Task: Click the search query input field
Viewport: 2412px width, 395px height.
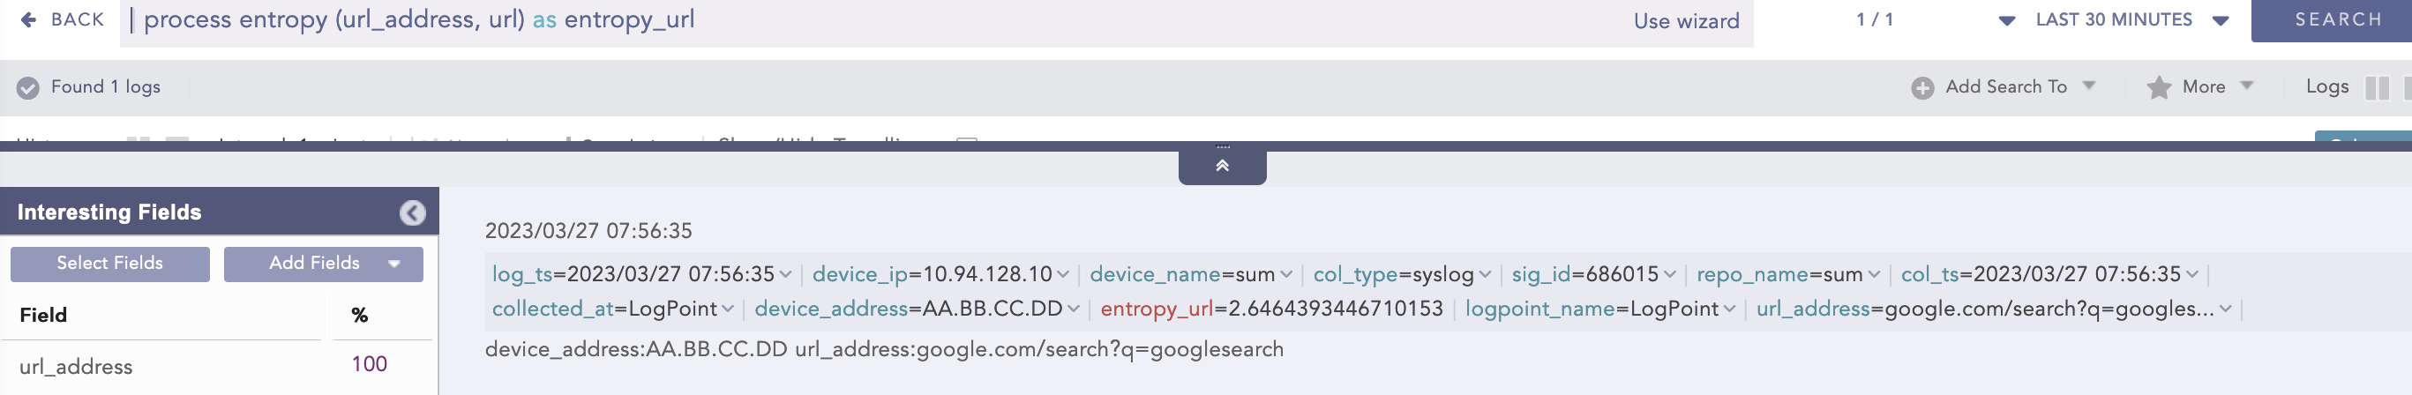Action: point(843,20)
